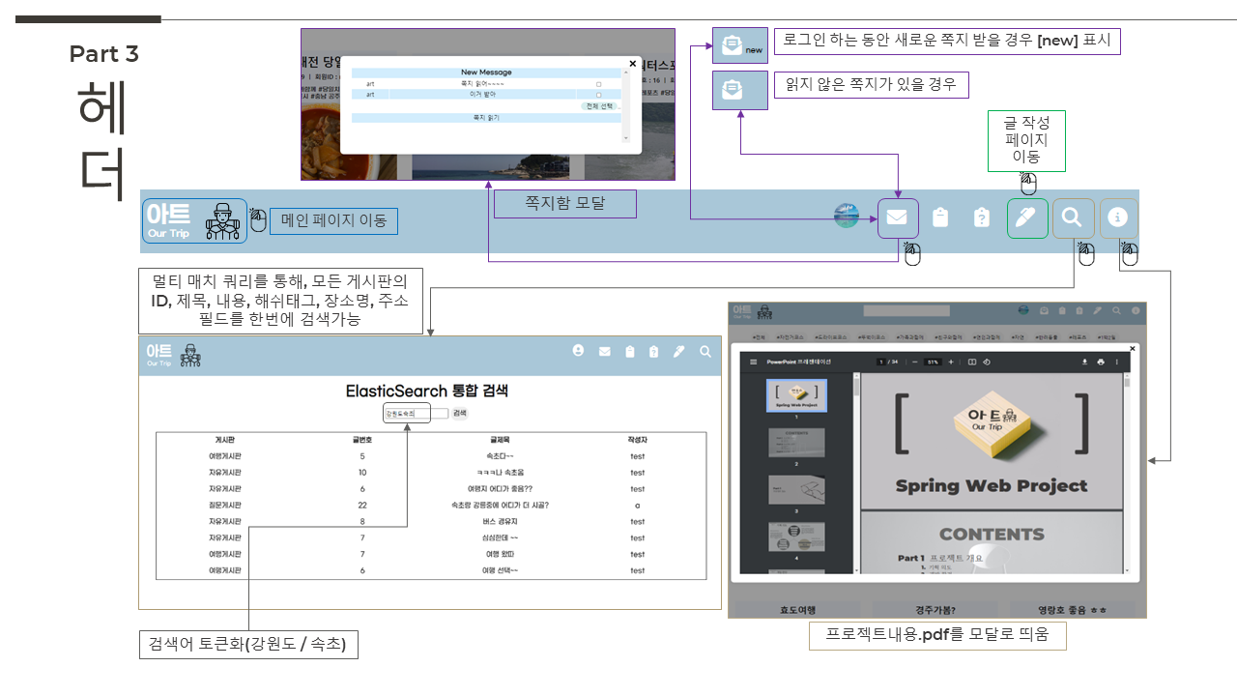This screenshot has height=696, width=1237.
Task: Open the question-mark clipboard icon in large header
Action: click(x=982, y=217)
